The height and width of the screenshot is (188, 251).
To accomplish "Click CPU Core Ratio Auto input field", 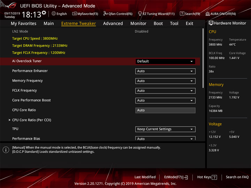I will point(165,110).
